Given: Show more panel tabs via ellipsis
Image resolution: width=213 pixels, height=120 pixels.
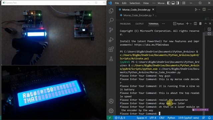Looking at the screenshot, I should (x=163, y=24).
